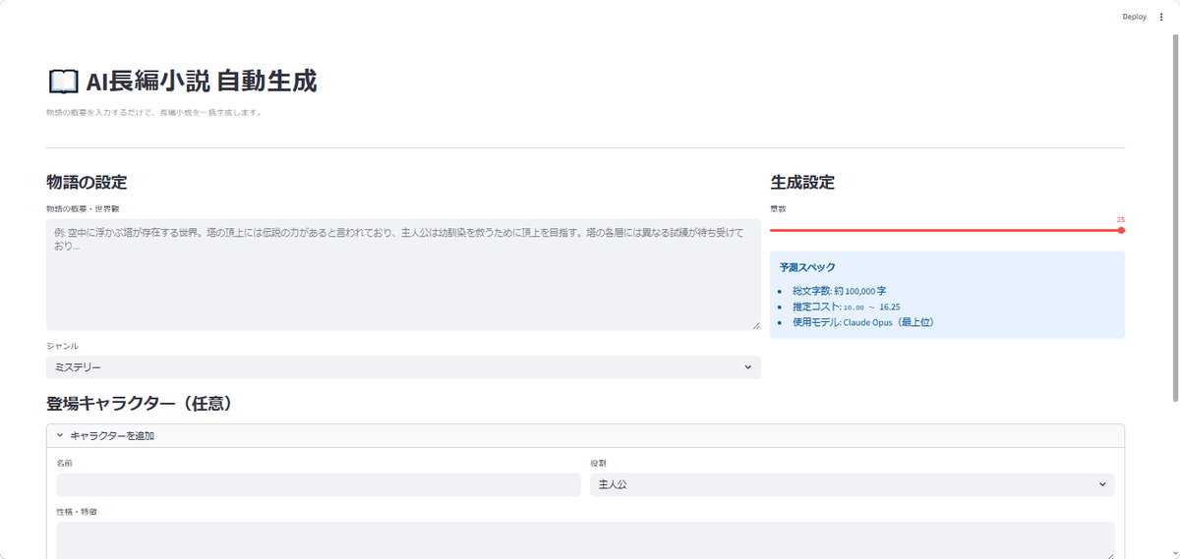1180x559 pixels.
Task: Click the resize grip of the outline text area
Action: pyautogui.click(x=755, y=325)
